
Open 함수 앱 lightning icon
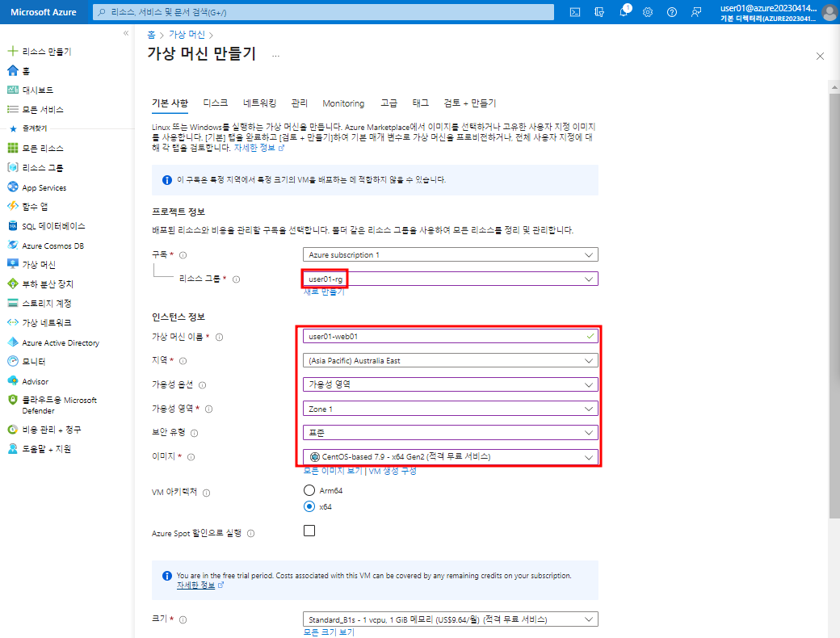coord(12,206)
